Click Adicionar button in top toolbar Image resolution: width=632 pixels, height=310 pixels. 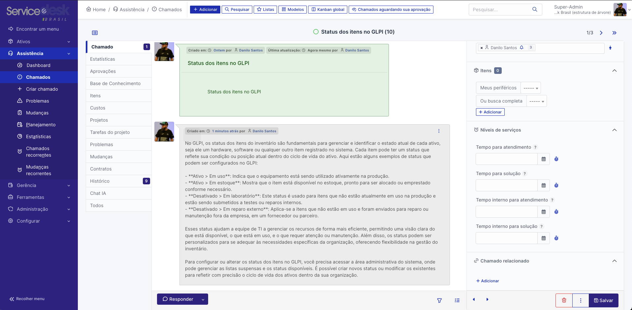pyautogui.click(x=205, y=10)
